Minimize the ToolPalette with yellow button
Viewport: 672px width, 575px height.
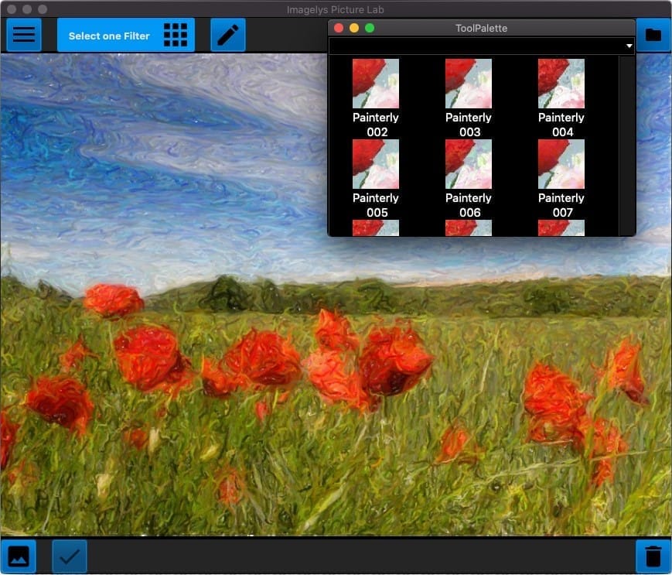tap(354, 28)
